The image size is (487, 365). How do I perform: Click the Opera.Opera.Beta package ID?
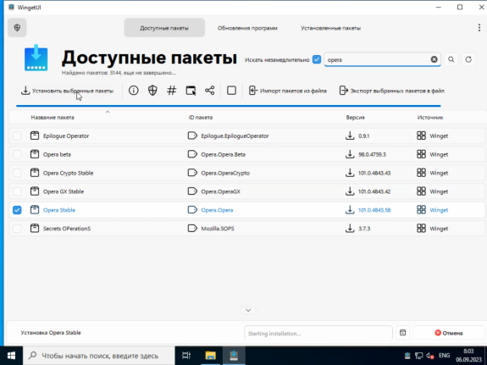(223, 154)
